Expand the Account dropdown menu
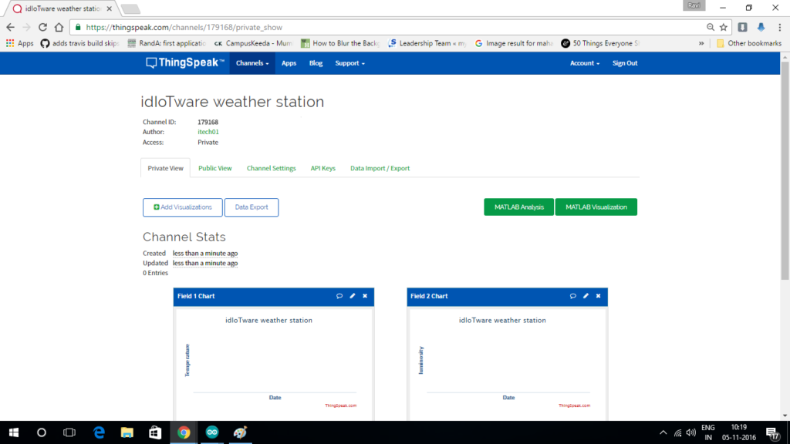The width and height of the screenshot is (790, 444). 585,63
